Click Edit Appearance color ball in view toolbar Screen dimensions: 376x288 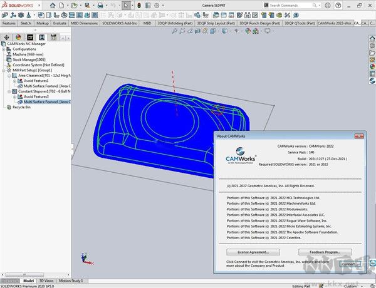pos(248,31)
